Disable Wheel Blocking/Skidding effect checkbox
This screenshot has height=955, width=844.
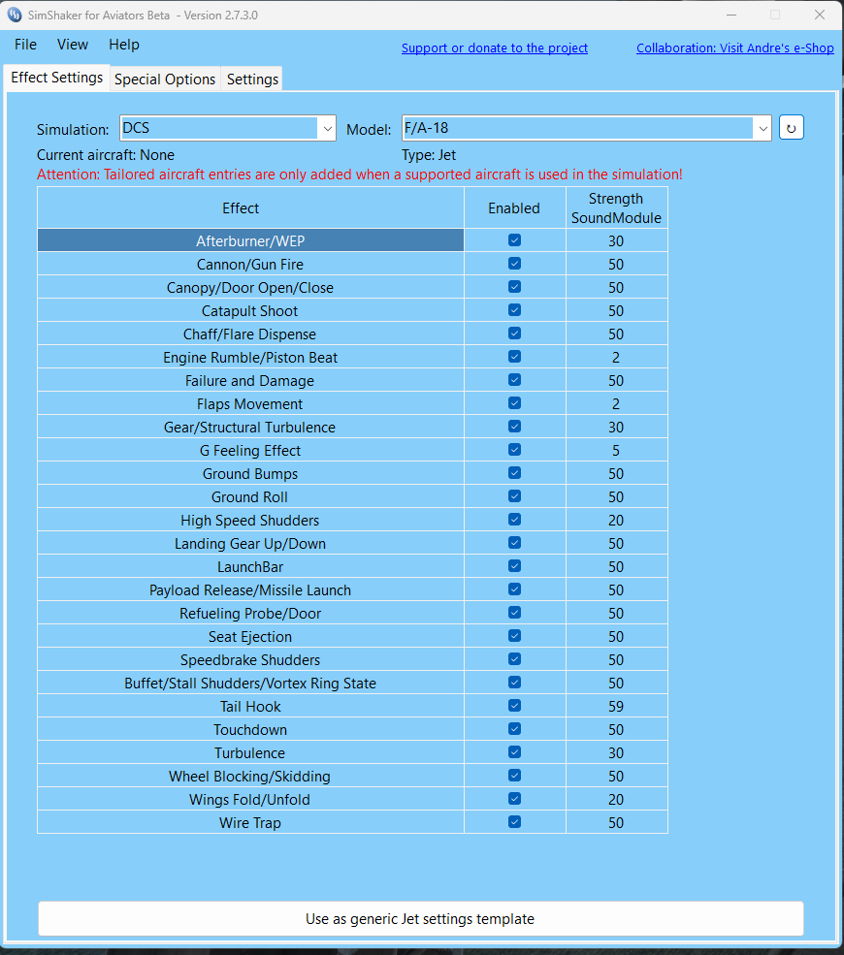514,776
